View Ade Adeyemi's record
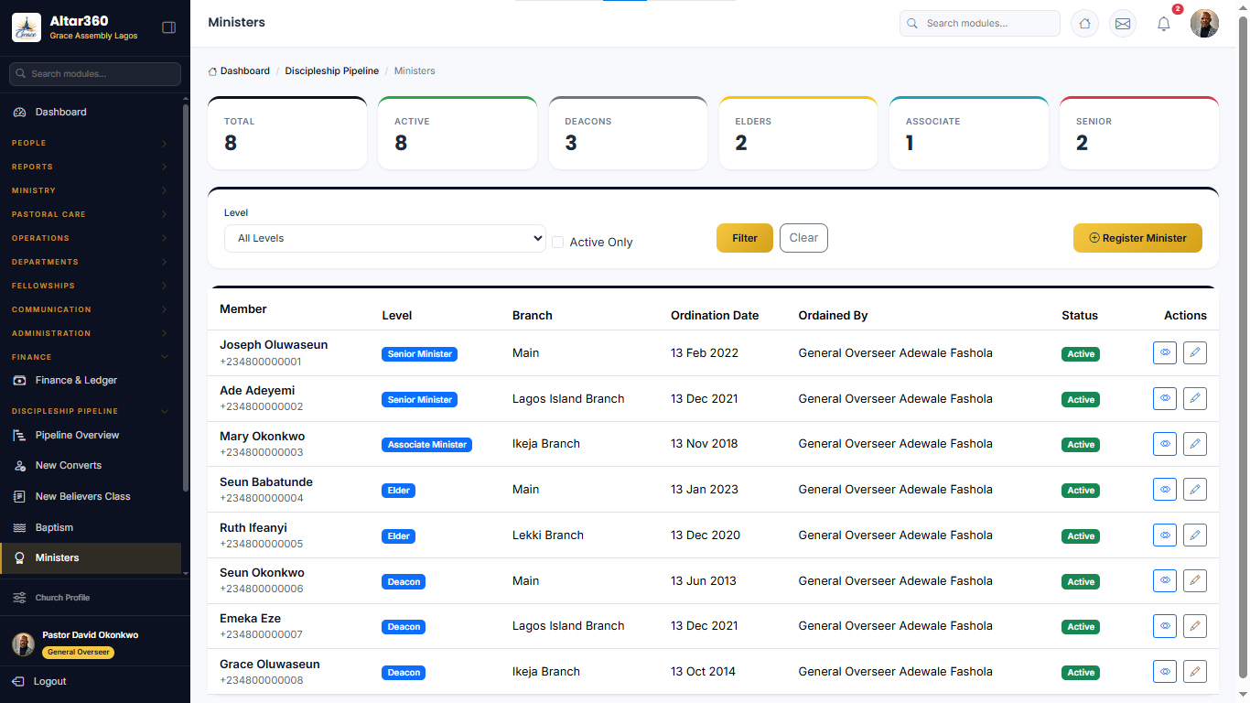The height and width of the screenshot is (703, 1250). click(1165, 399)
